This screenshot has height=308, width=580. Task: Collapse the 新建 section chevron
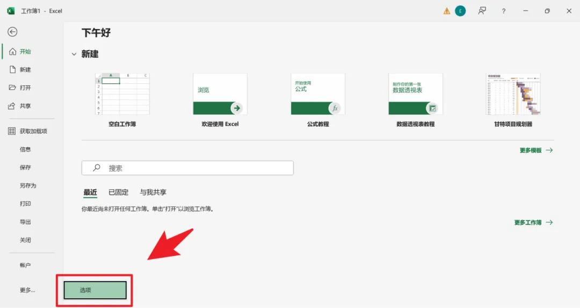pyautogui.click(x=74, y=54)
